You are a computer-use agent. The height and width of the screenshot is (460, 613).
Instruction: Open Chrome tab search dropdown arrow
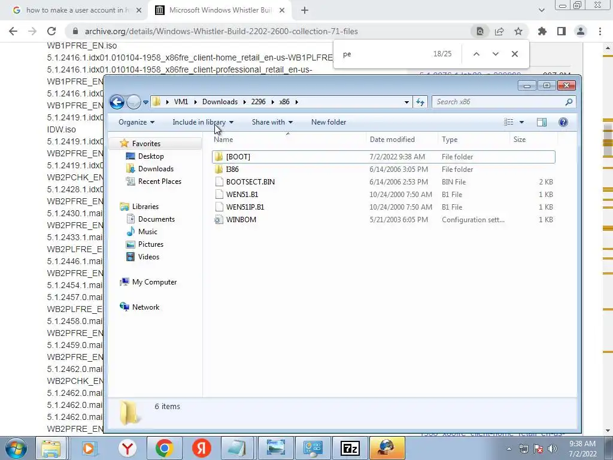point(541,10)
